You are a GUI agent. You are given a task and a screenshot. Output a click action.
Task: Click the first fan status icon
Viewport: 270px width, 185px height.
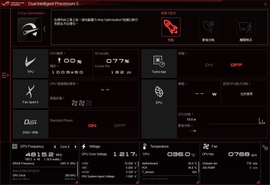[x=74, y=103]
